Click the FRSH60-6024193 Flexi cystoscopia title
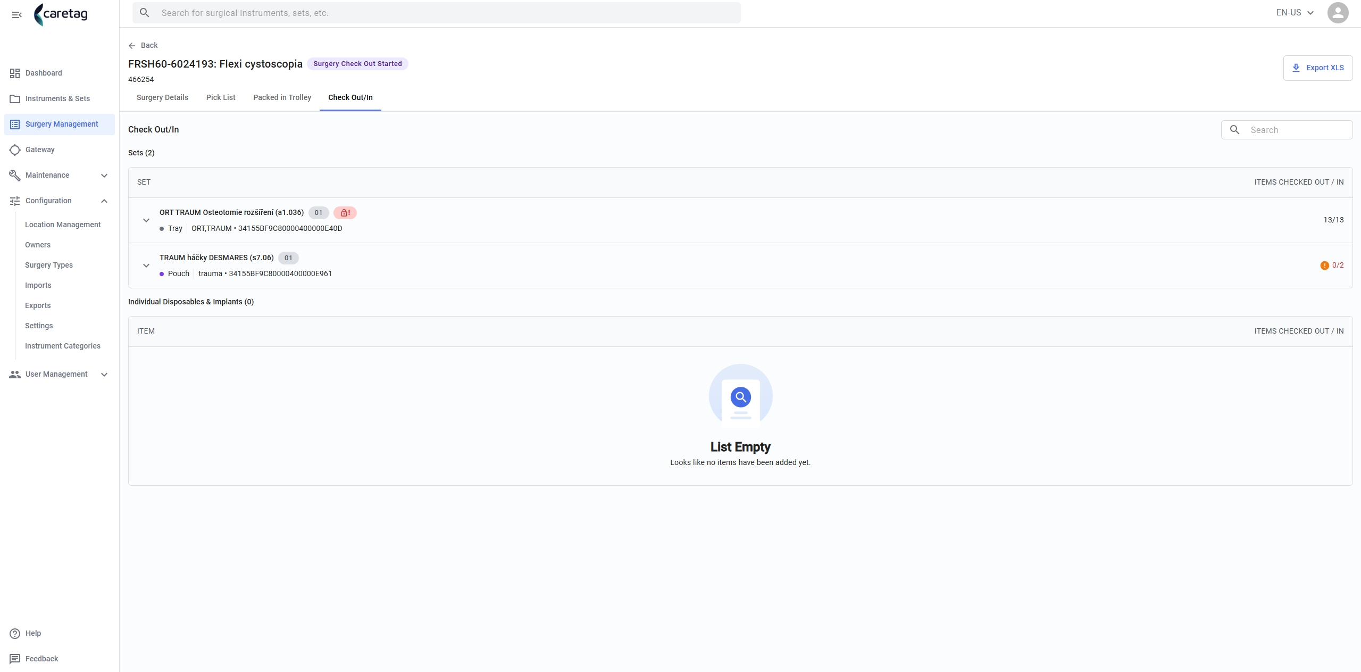Image resolution: width=1361 pixels, height=672 pixels. coord(215,64)
